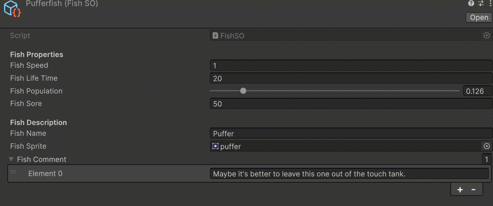The width and height of the screenshot is (493, 206).
Task: Click the Fish Sore value field
Action: (350, 104)
